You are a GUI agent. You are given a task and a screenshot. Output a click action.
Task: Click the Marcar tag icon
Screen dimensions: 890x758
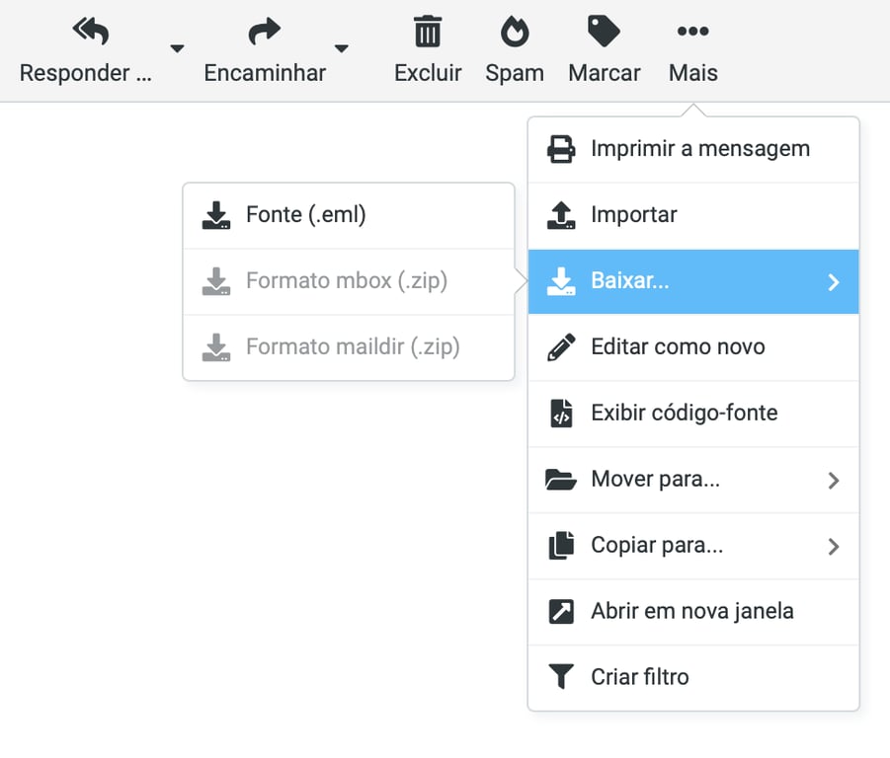point(604,32)
